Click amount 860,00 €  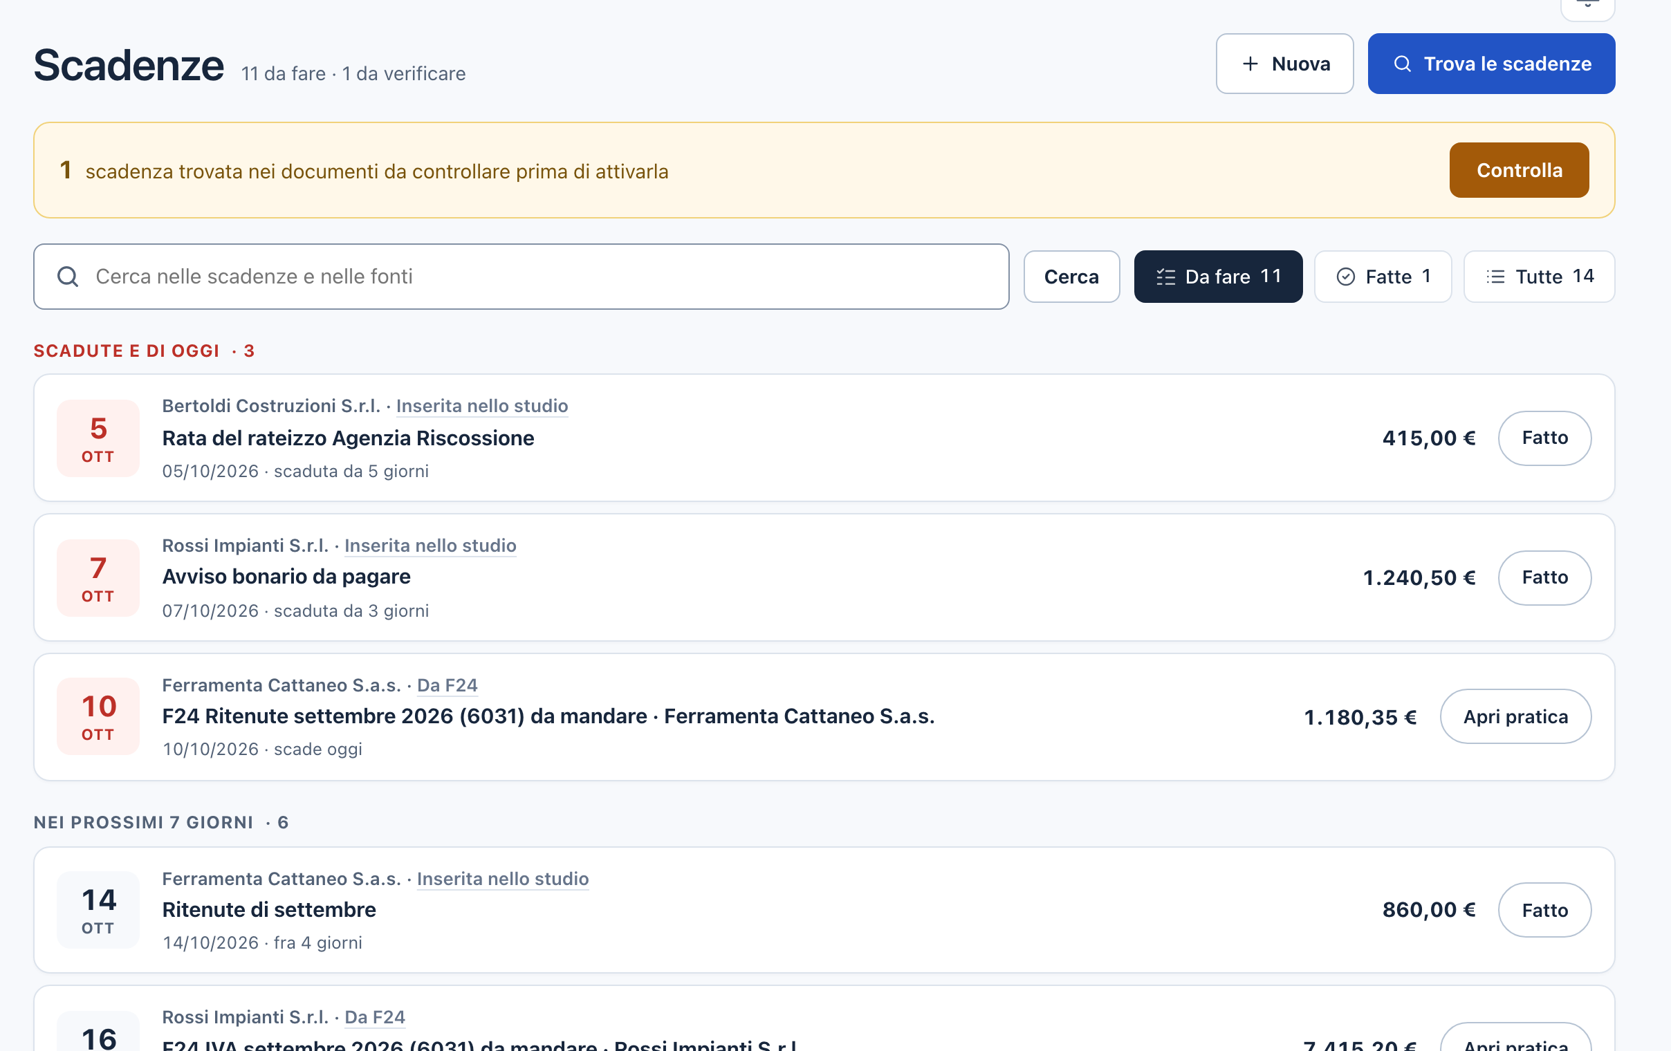[1428, 910]
